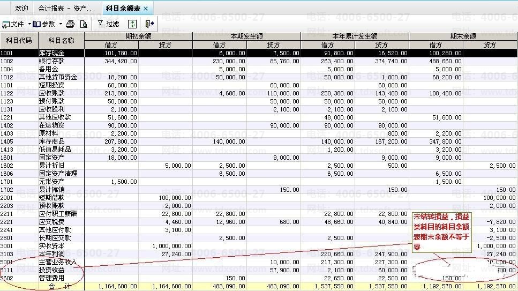
Task: Close the 科目余额表 tab
Action: coord(146,9)
